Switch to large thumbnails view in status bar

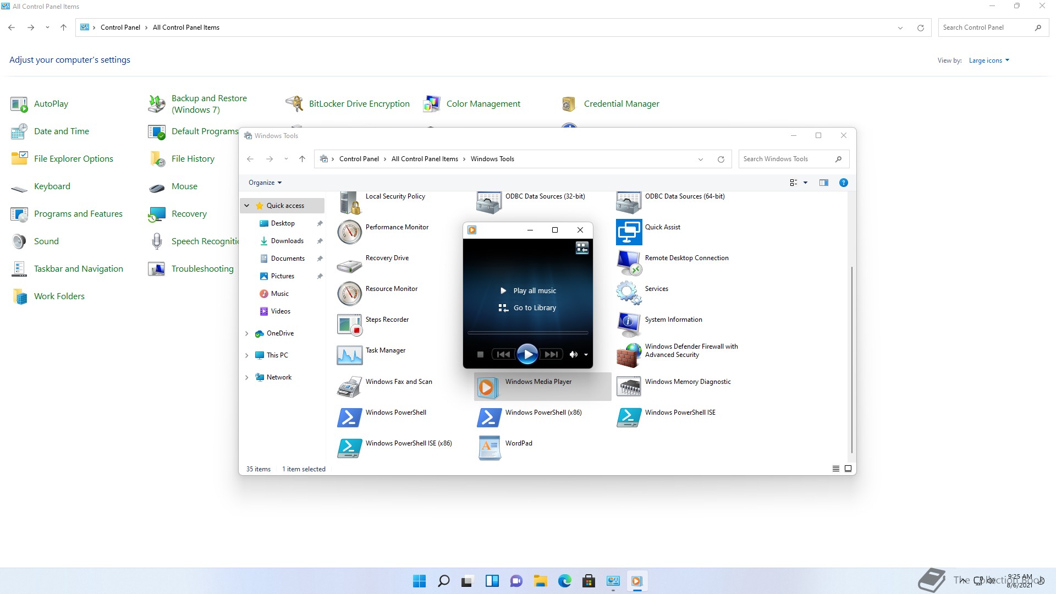coord(848,469)
